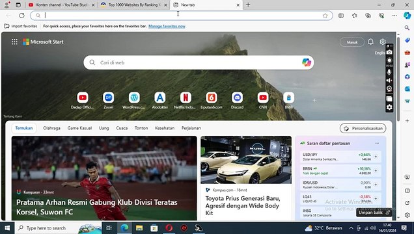
Task: Click the browser refresh button
Action: 22,16
